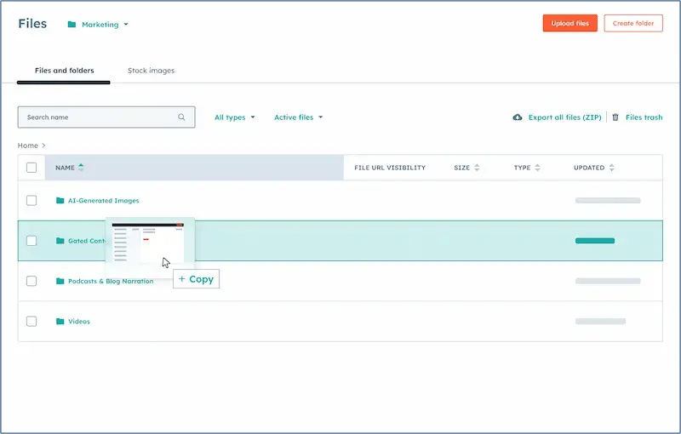Click the Videos folder icon
Screen dimensions: 681x434
pos(60,322)
